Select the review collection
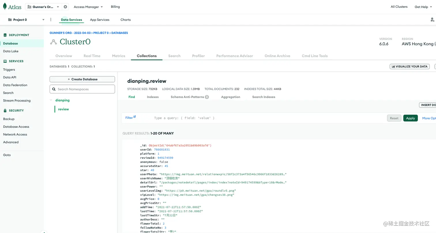 coord(63,109)
